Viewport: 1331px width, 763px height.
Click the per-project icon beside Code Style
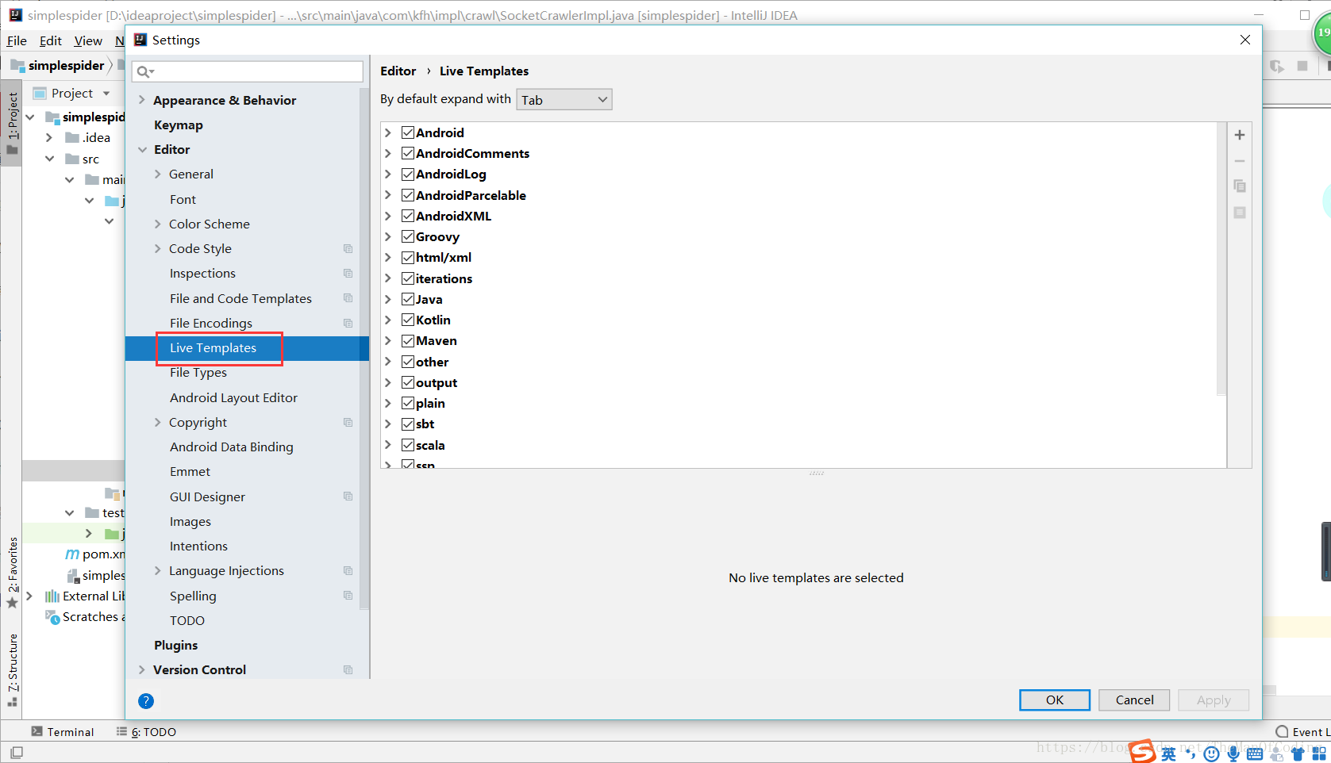348,249
